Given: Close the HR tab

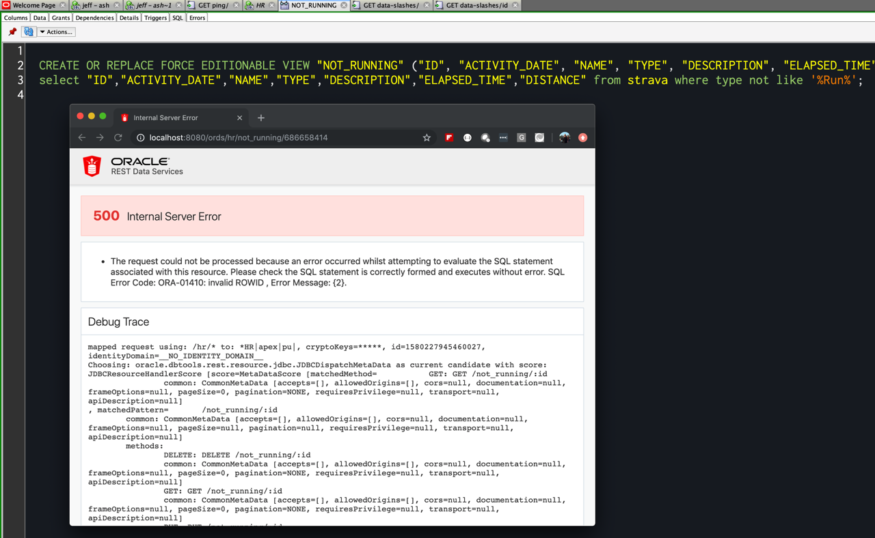Looking at the screenshot, I should (271, 5).
